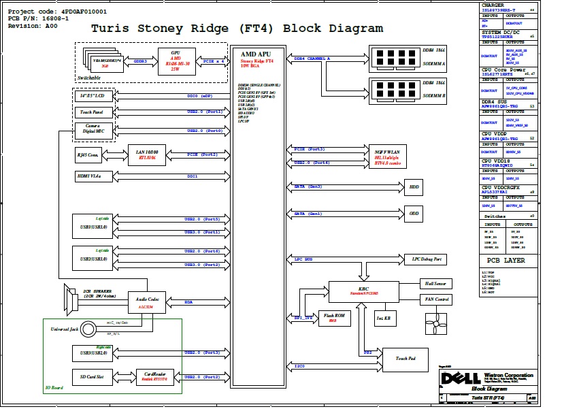Select the HDD block
579x409 pixels.
(414, 187)
